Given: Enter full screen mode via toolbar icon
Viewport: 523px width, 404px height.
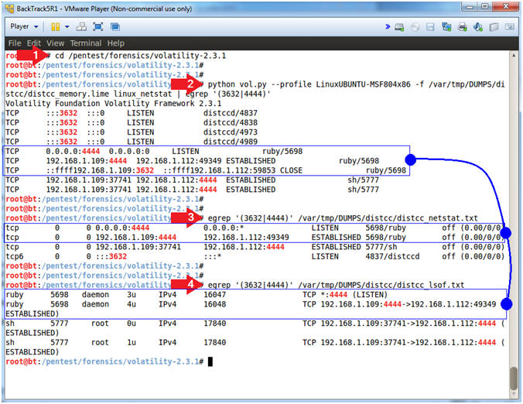Looking at the screenshot, I should [x=97, y=26].
